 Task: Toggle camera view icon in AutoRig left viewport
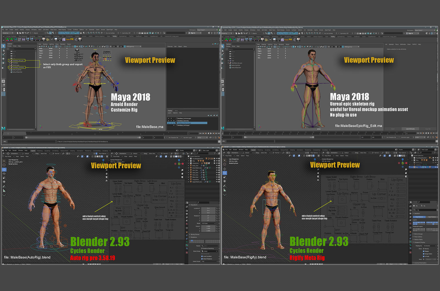(x=106, y=177)
